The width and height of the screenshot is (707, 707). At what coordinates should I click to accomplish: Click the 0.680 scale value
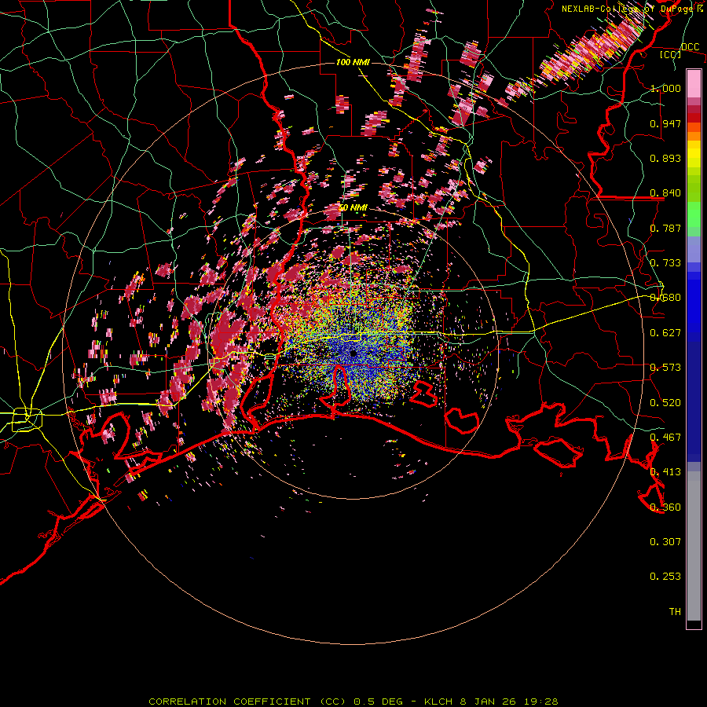[665, 298]
